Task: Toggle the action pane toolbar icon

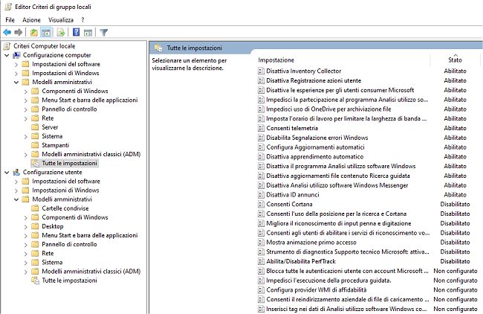Action: [88, 32]
